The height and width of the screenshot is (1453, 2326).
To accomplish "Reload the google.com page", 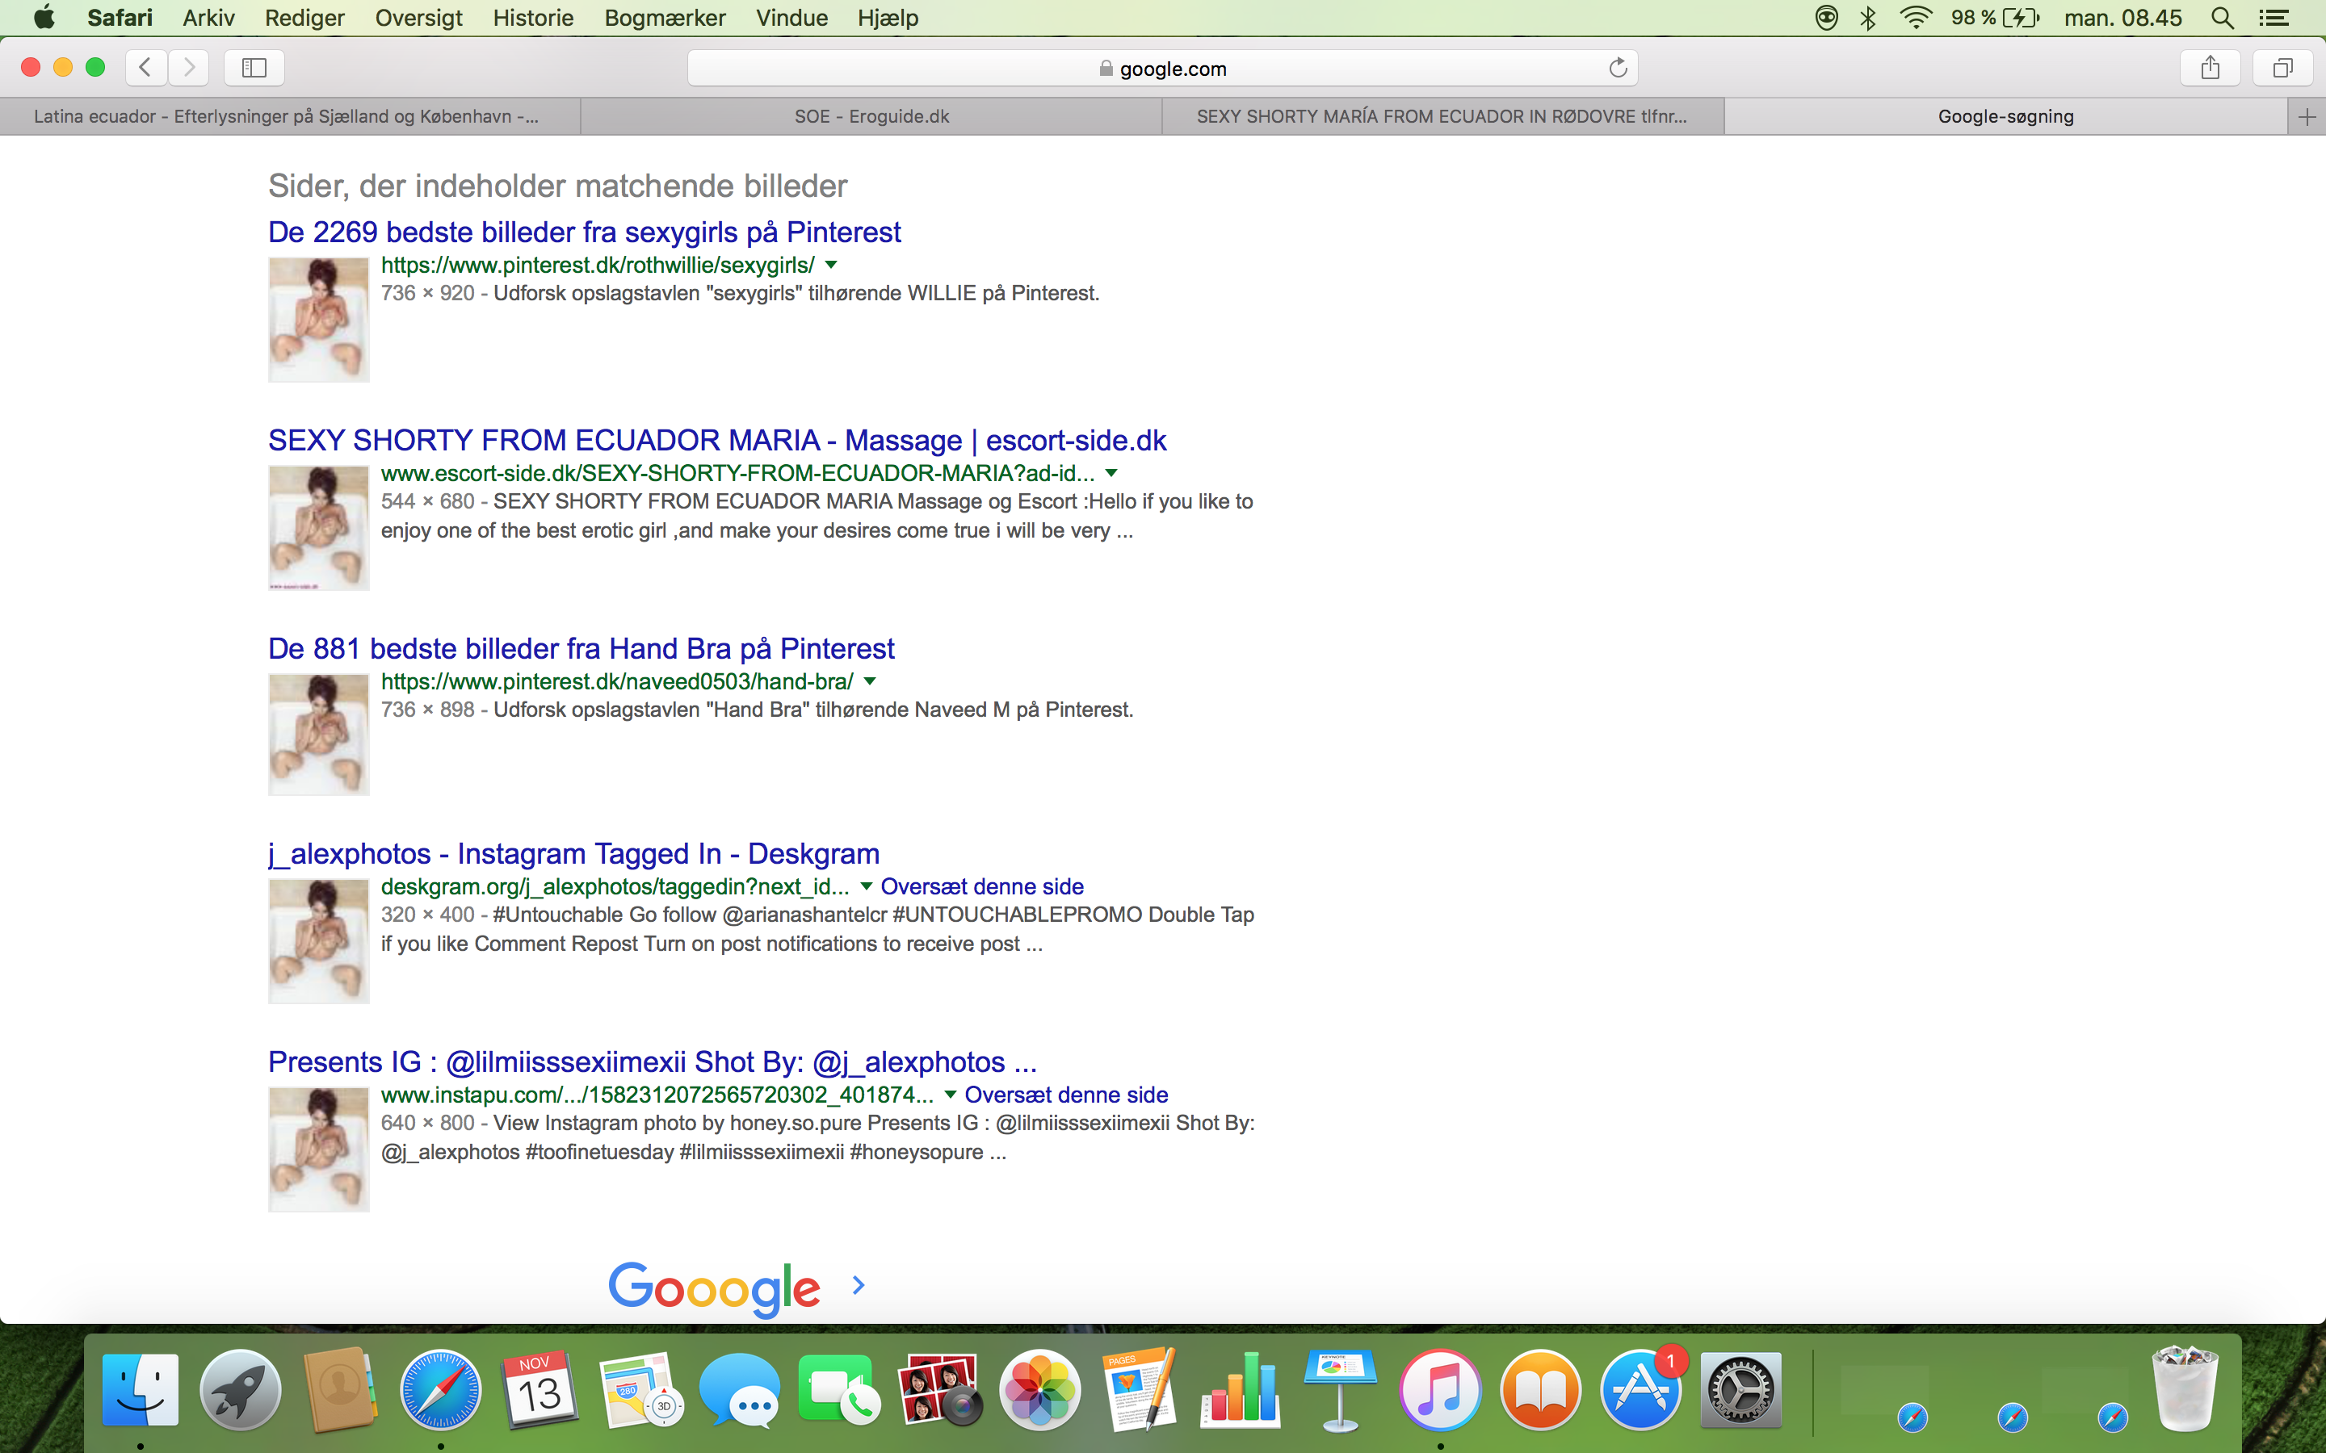I will point(1618,67).
